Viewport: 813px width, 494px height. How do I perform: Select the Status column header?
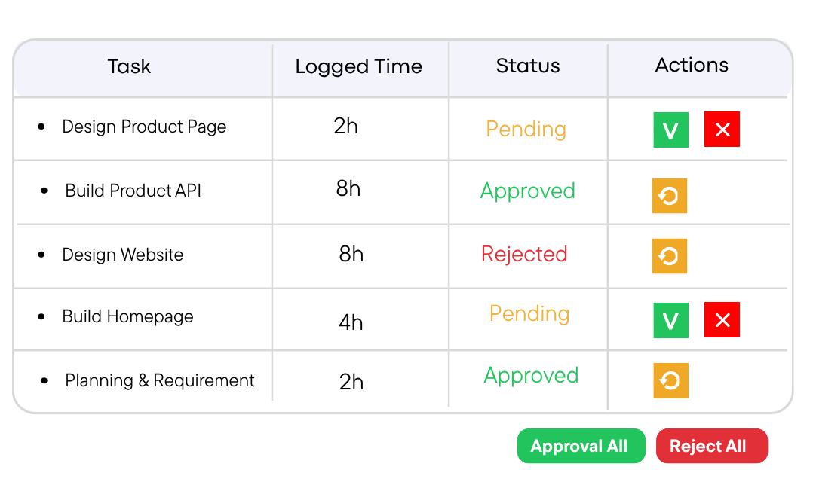[528, 66]
